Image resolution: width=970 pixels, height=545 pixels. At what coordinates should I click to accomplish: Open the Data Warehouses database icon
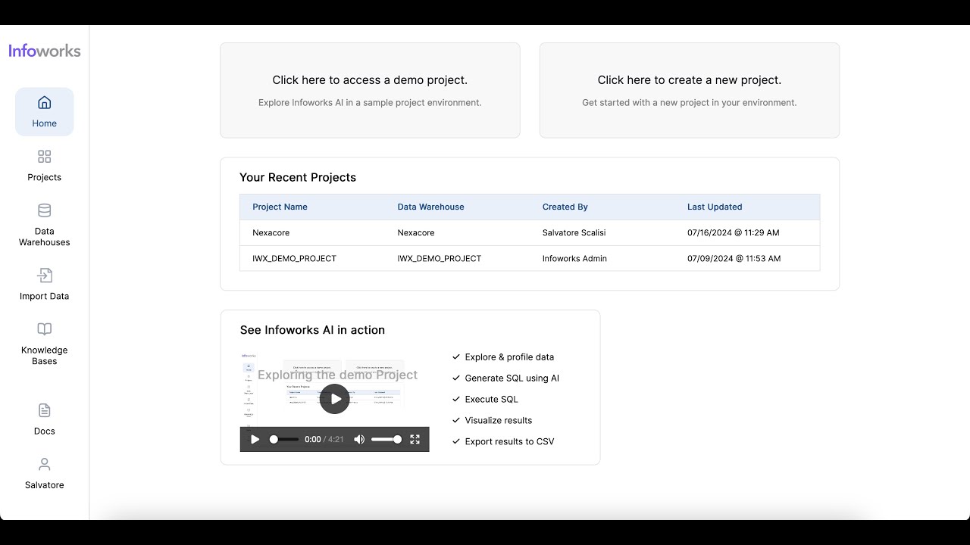[x=45, y=210]
